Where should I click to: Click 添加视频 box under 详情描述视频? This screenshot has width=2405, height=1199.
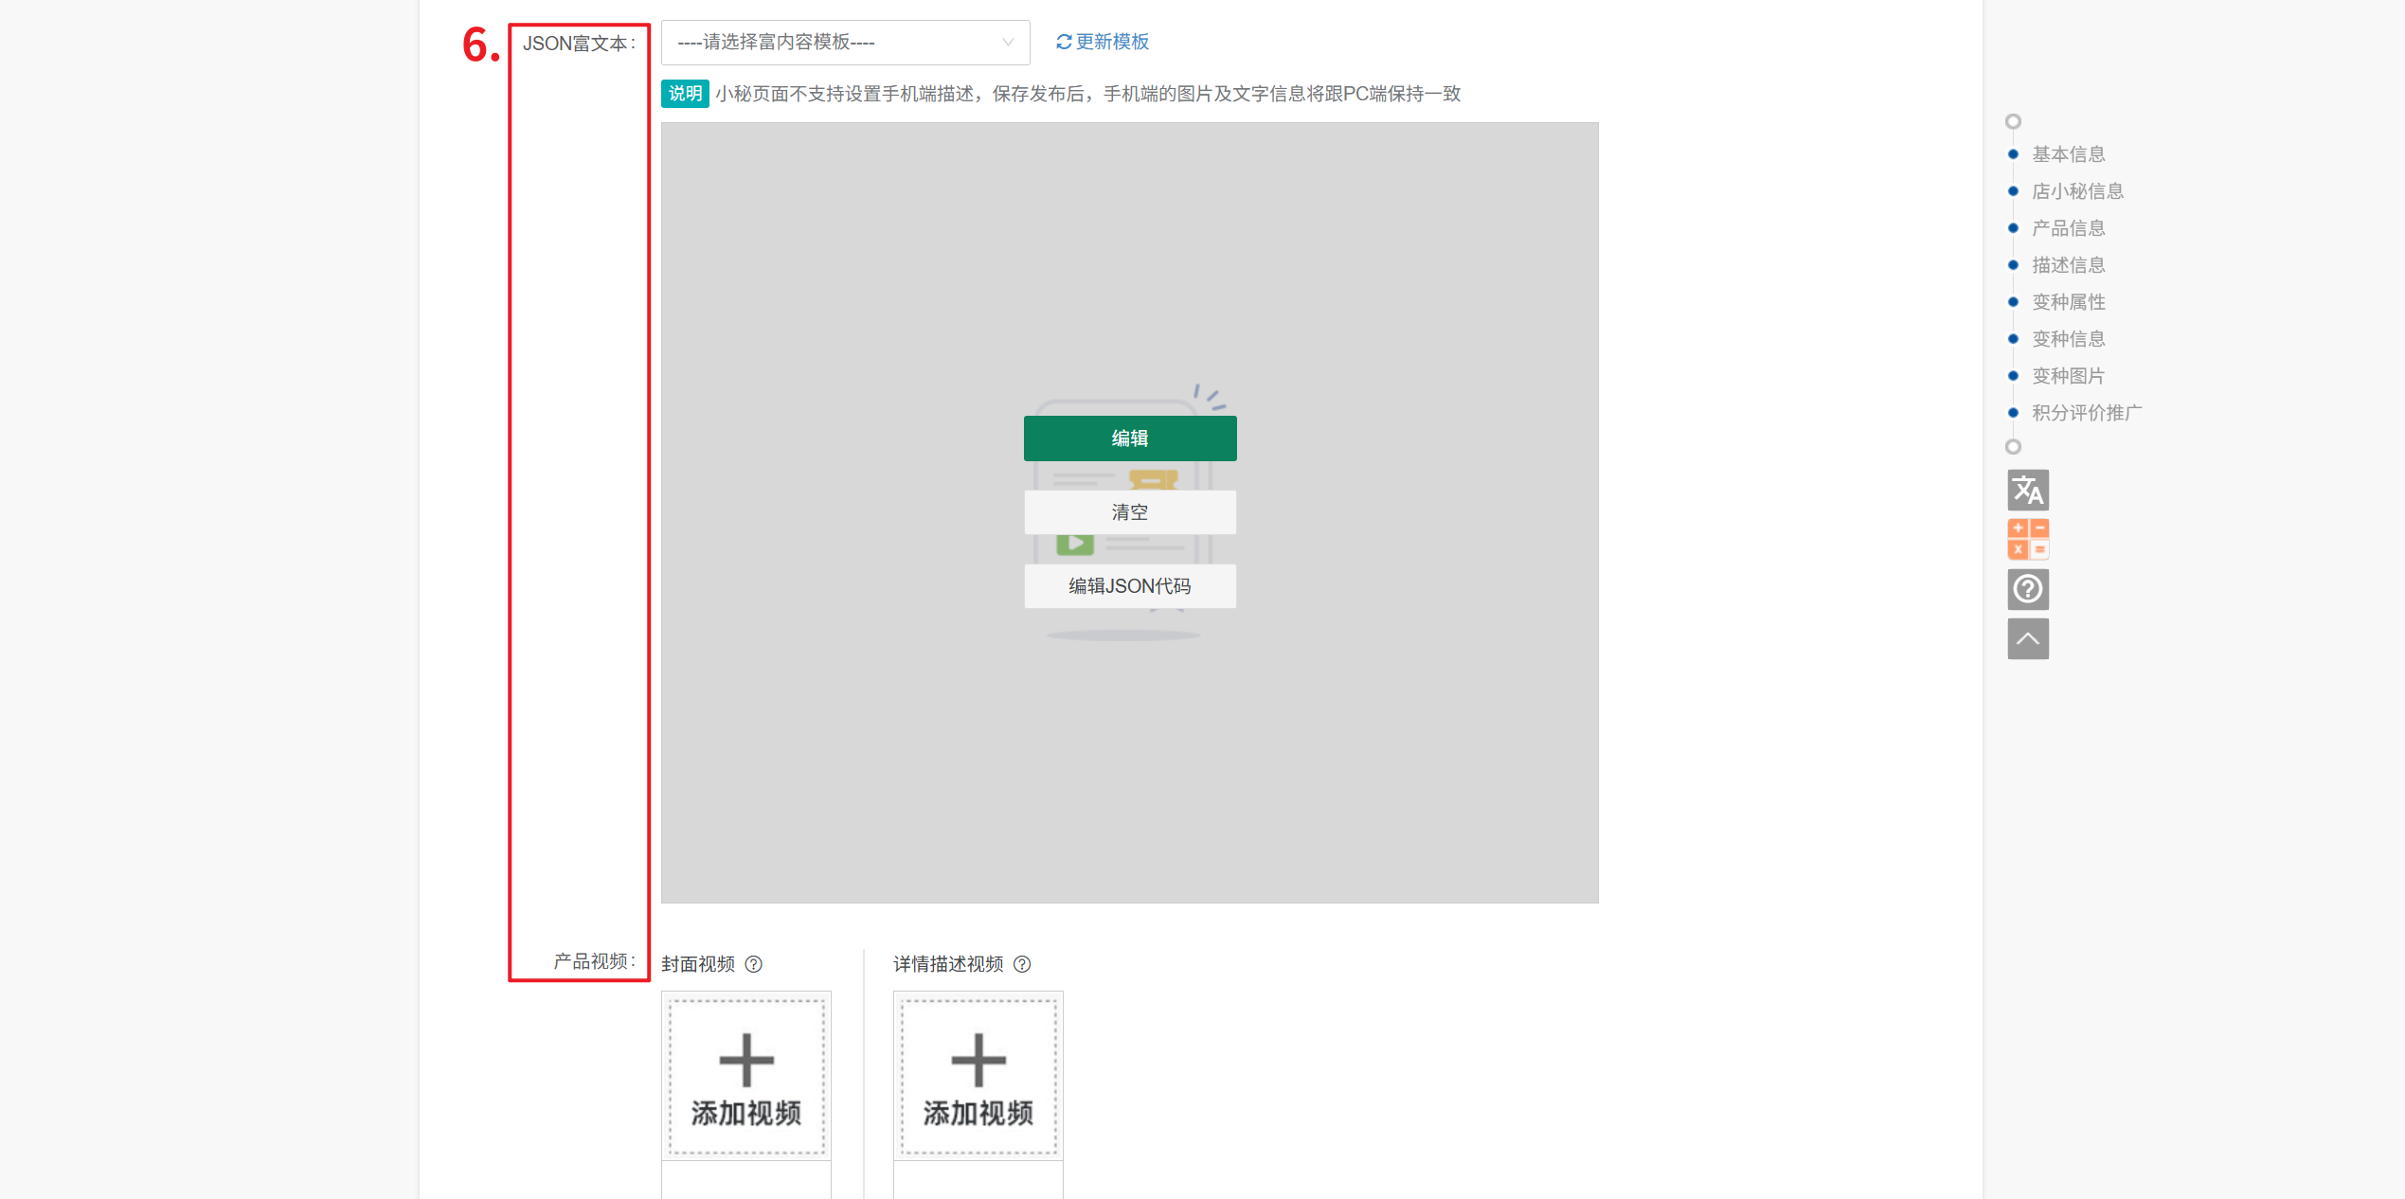(978, 1077)
